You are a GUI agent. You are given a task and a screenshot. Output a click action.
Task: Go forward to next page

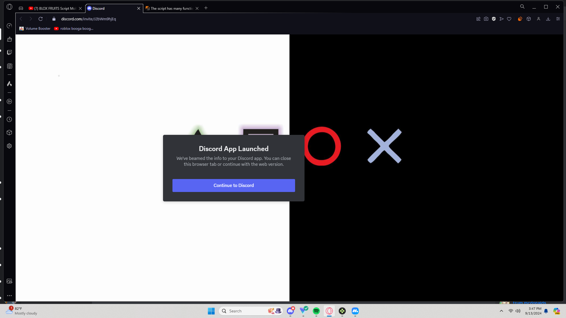(x=31, y=19)
